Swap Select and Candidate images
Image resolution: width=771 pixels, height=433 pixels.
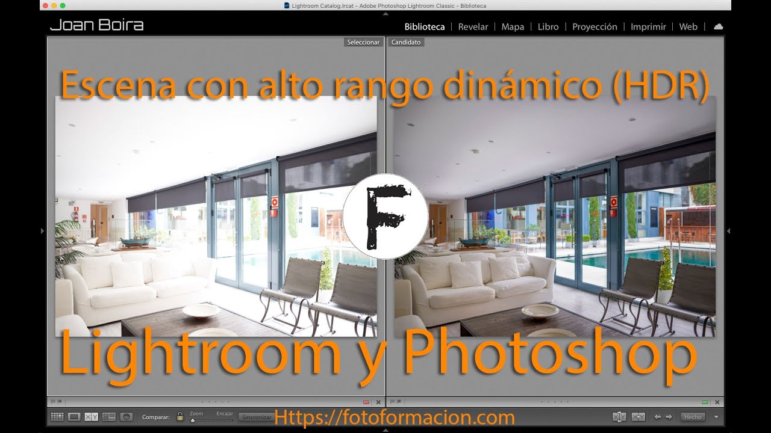click(619, 416)
